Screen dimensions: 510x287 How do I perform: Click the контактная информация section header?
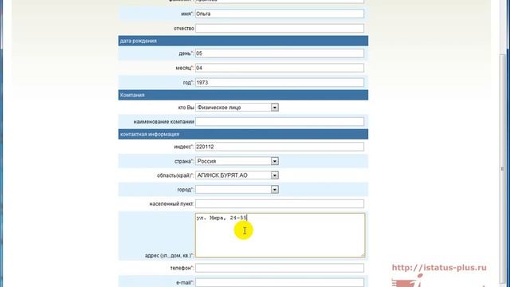click(x=243, y=134)
